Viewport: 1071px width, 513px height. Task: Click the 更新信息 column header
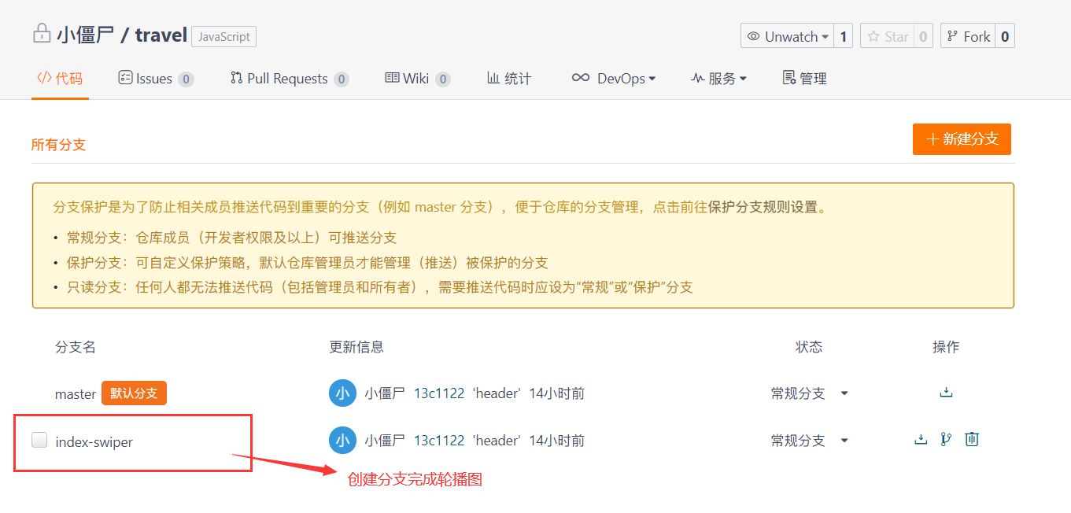pos(356,347)
